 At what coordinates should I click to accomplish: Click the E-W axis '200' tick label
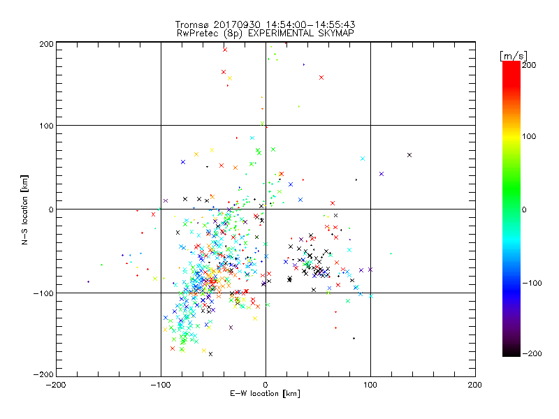475,385
